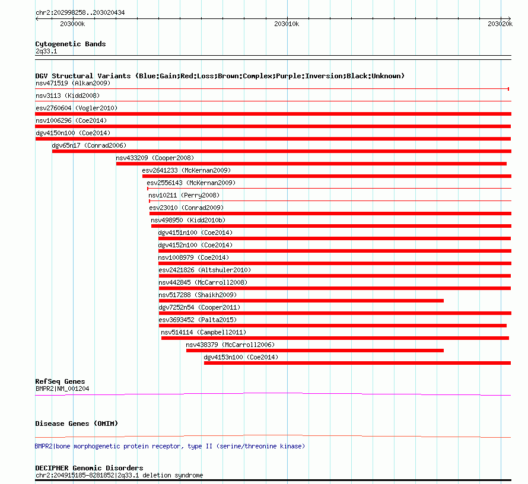The width and height of the screenshot is (528, 484).
Task: Click the Disease Genes (OMIM) track heading
Action: pos(77,423)
